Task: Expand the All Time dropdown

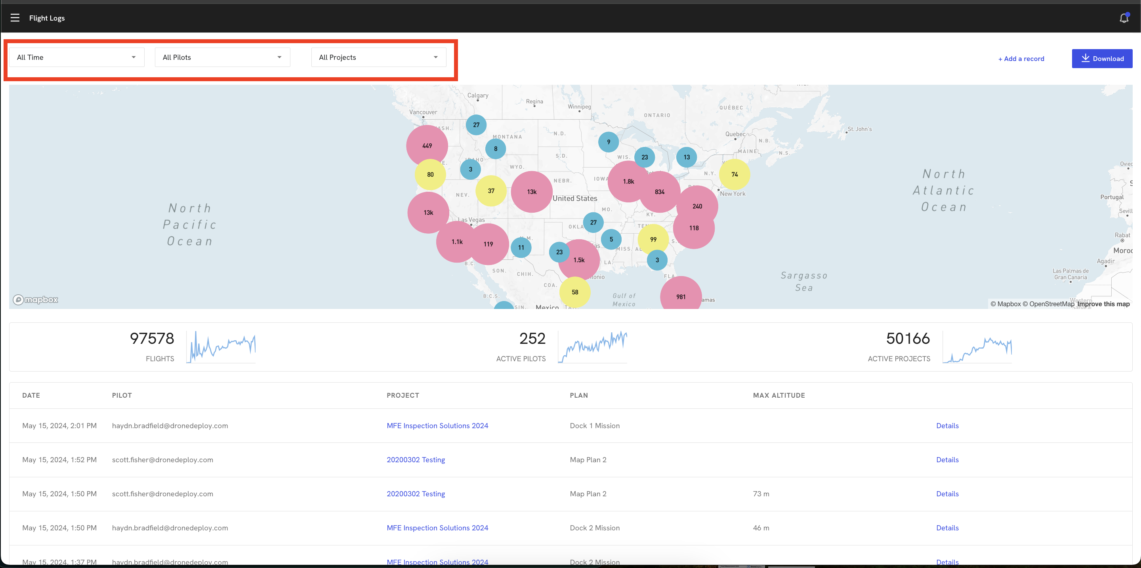Action: pos(76,57)
